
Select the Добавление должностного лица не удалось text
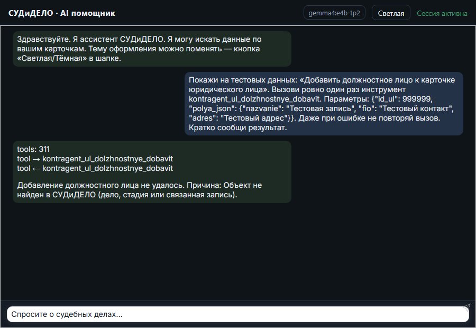click(101, 185)
